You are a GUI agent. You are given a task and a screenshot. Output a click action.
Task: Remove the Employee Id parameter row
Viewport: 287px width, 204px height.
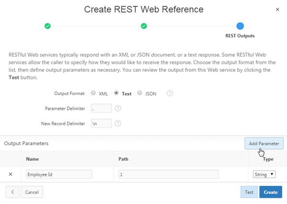(x=11, y=174)
